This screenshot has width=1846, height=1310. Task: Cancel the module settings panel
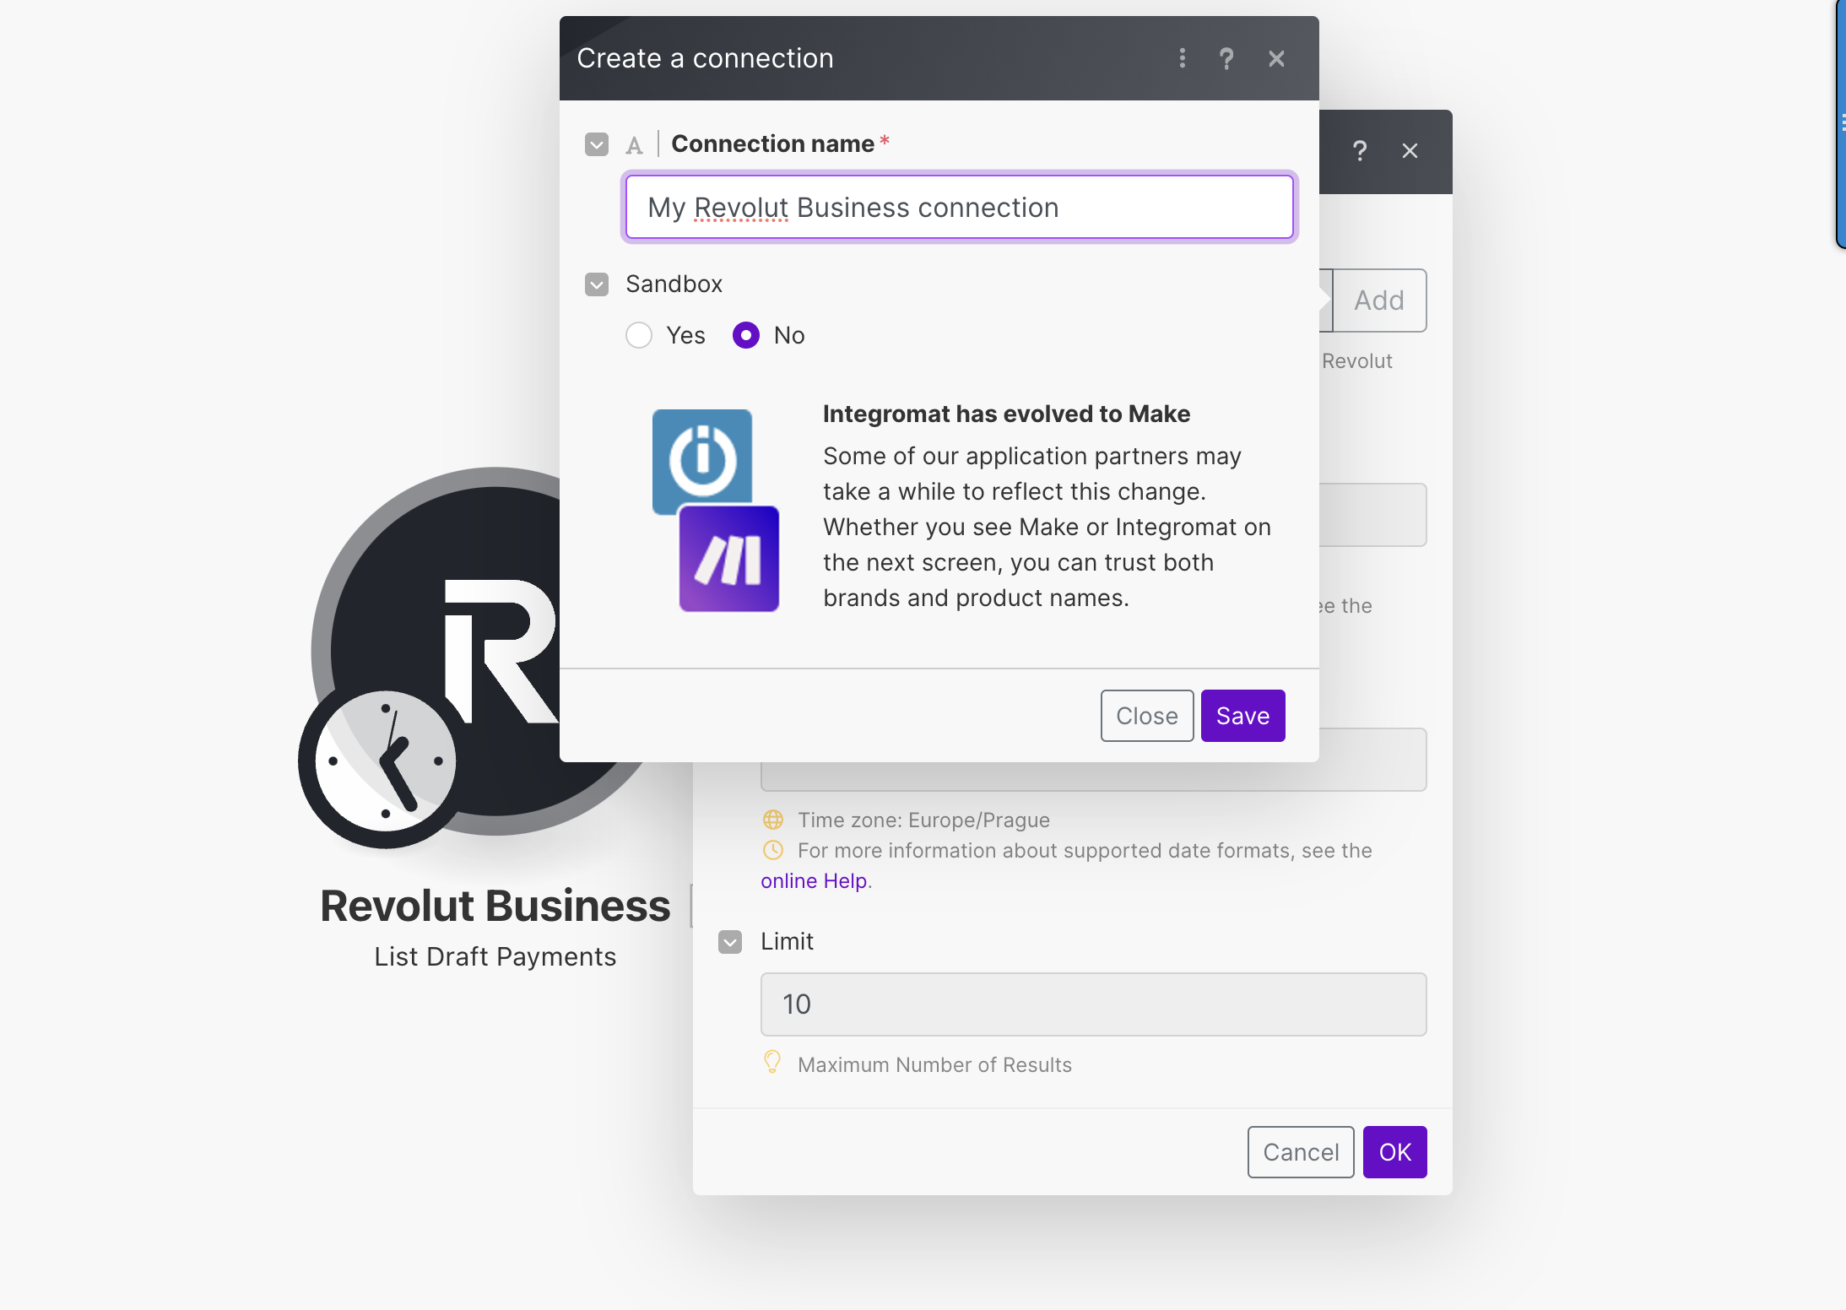click(x=1301, y=1152)
